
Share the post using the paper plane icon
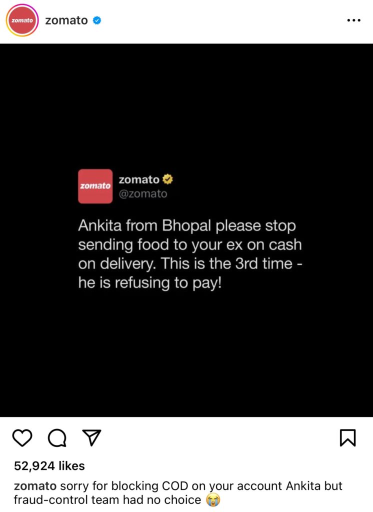click(91, 437)
